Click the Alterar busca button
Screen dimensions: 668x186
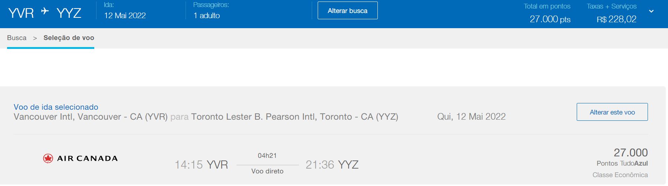(x=347, y=10)
